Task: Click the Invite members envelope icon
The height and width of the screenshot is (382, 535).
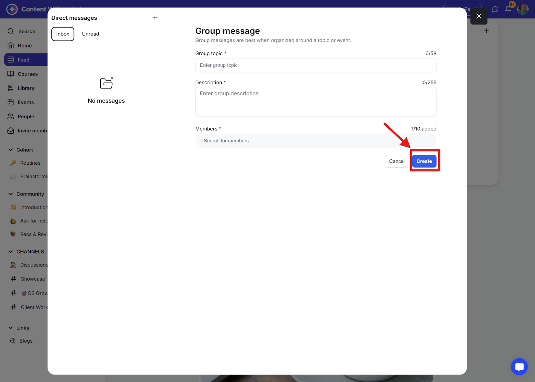Action: tap(11, 131)
